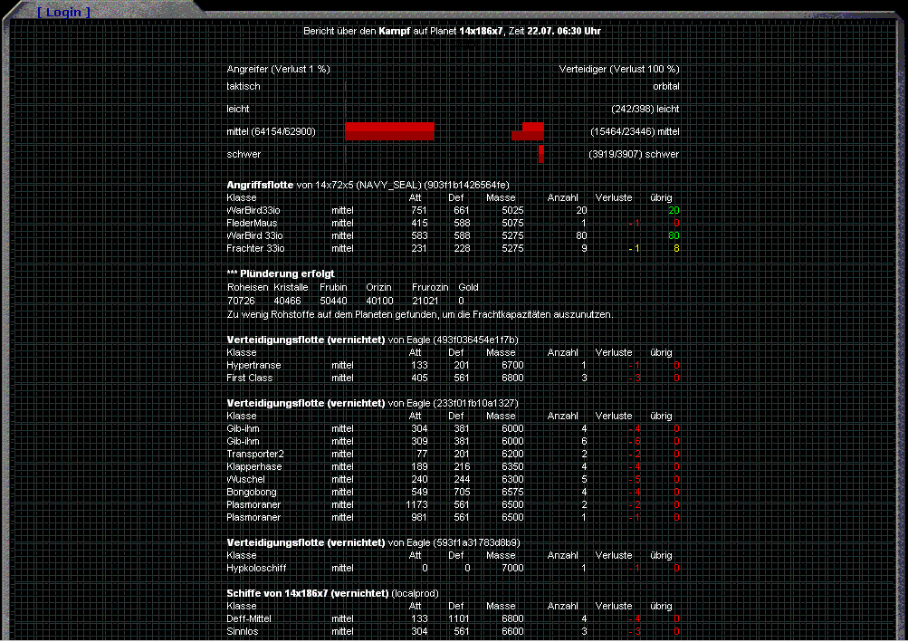
Task: Click the Plünderung erfolgt heading
Action: tap(283, 273)
